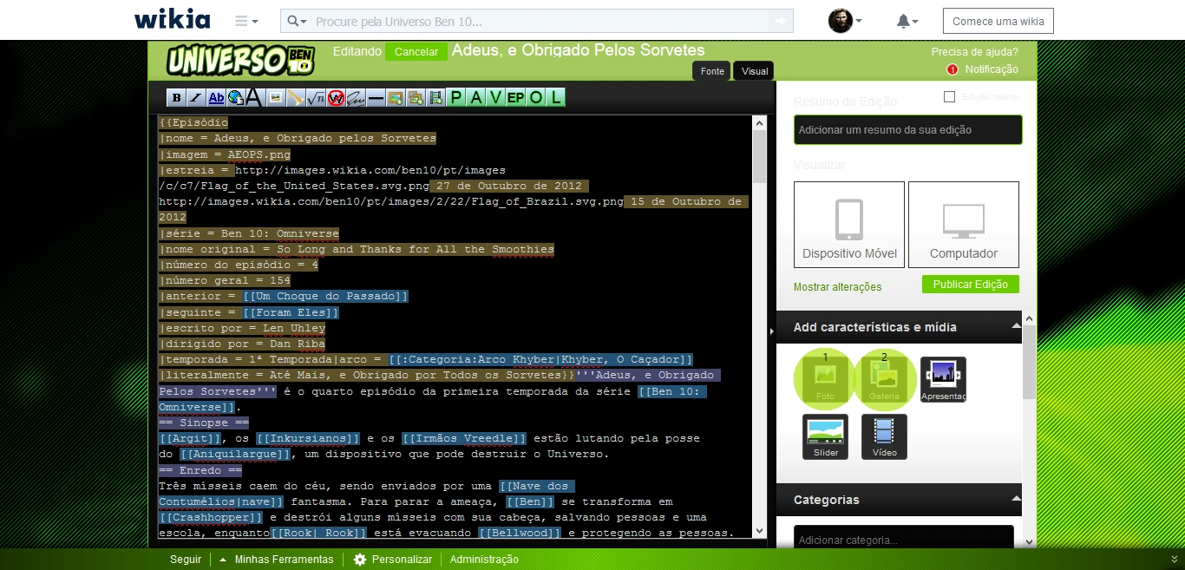Expand Minhas Ferramentas menu
The height and width of the screenshot is (570, 1185).
[x=276, y=560]
